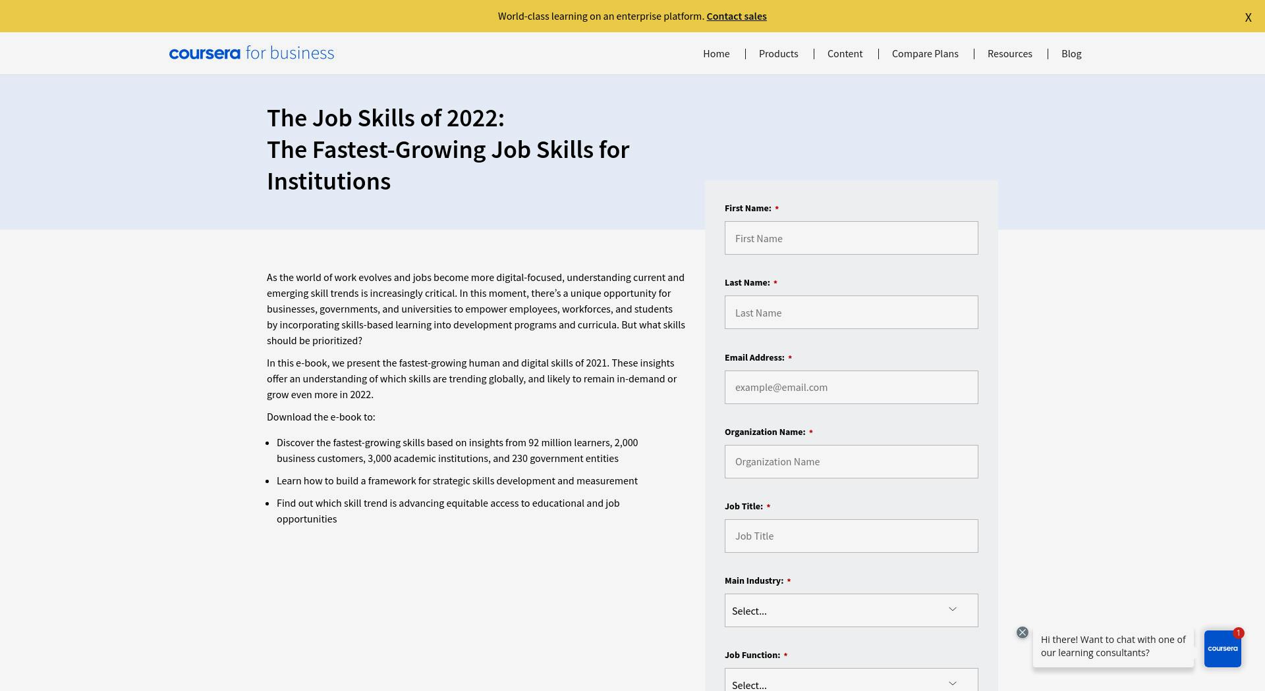Go to the Products nav item

click(778, 54)
